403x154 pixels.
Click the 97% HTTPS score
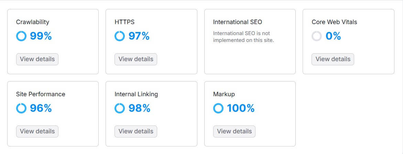coord(139,36)
